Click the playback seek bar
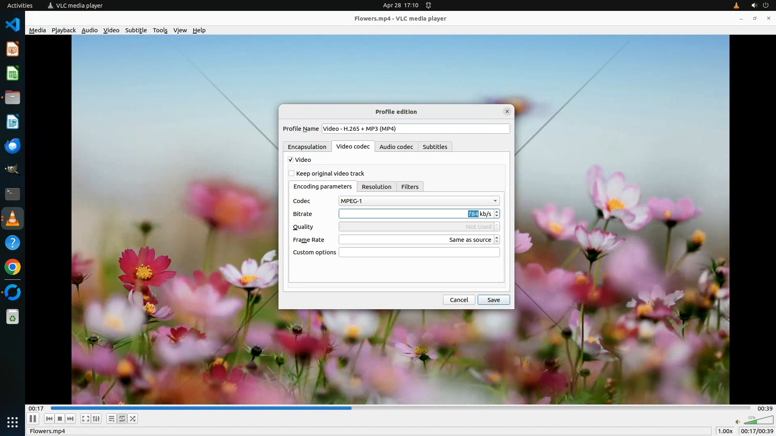 coord(400,408)
